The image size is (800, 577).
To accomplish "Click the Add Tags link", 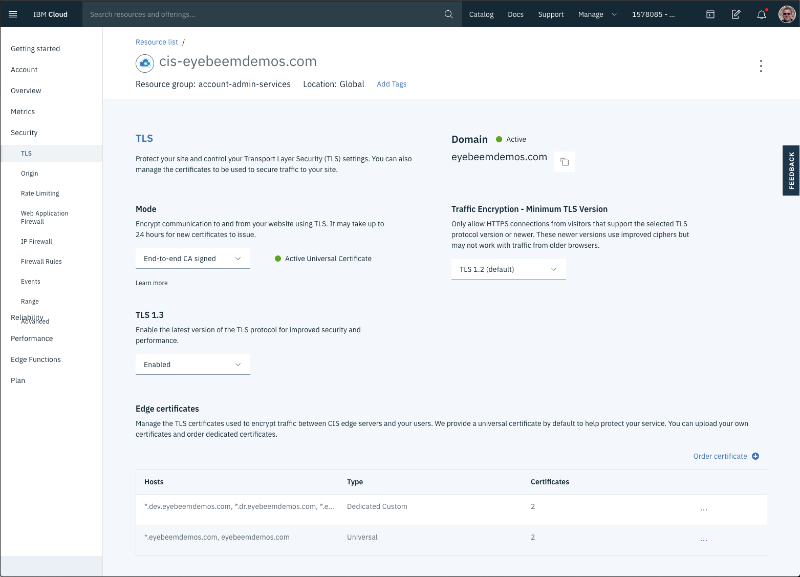I will click(392, 84).
